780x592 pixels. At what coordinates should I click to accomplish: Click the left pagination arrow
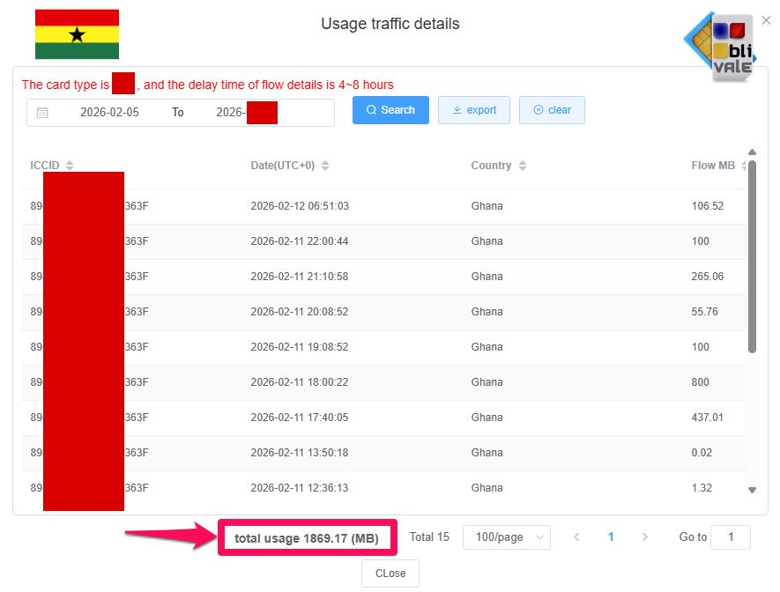point(577,537)
